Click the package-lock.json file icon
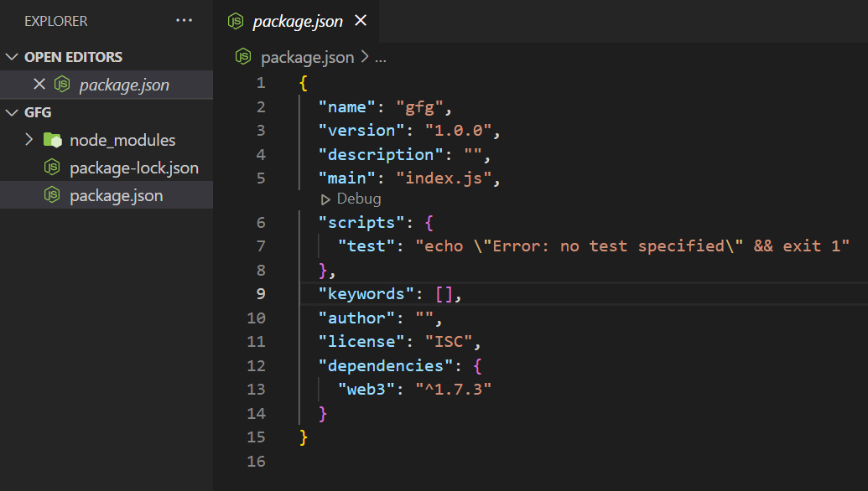 (x=53, y=168)
